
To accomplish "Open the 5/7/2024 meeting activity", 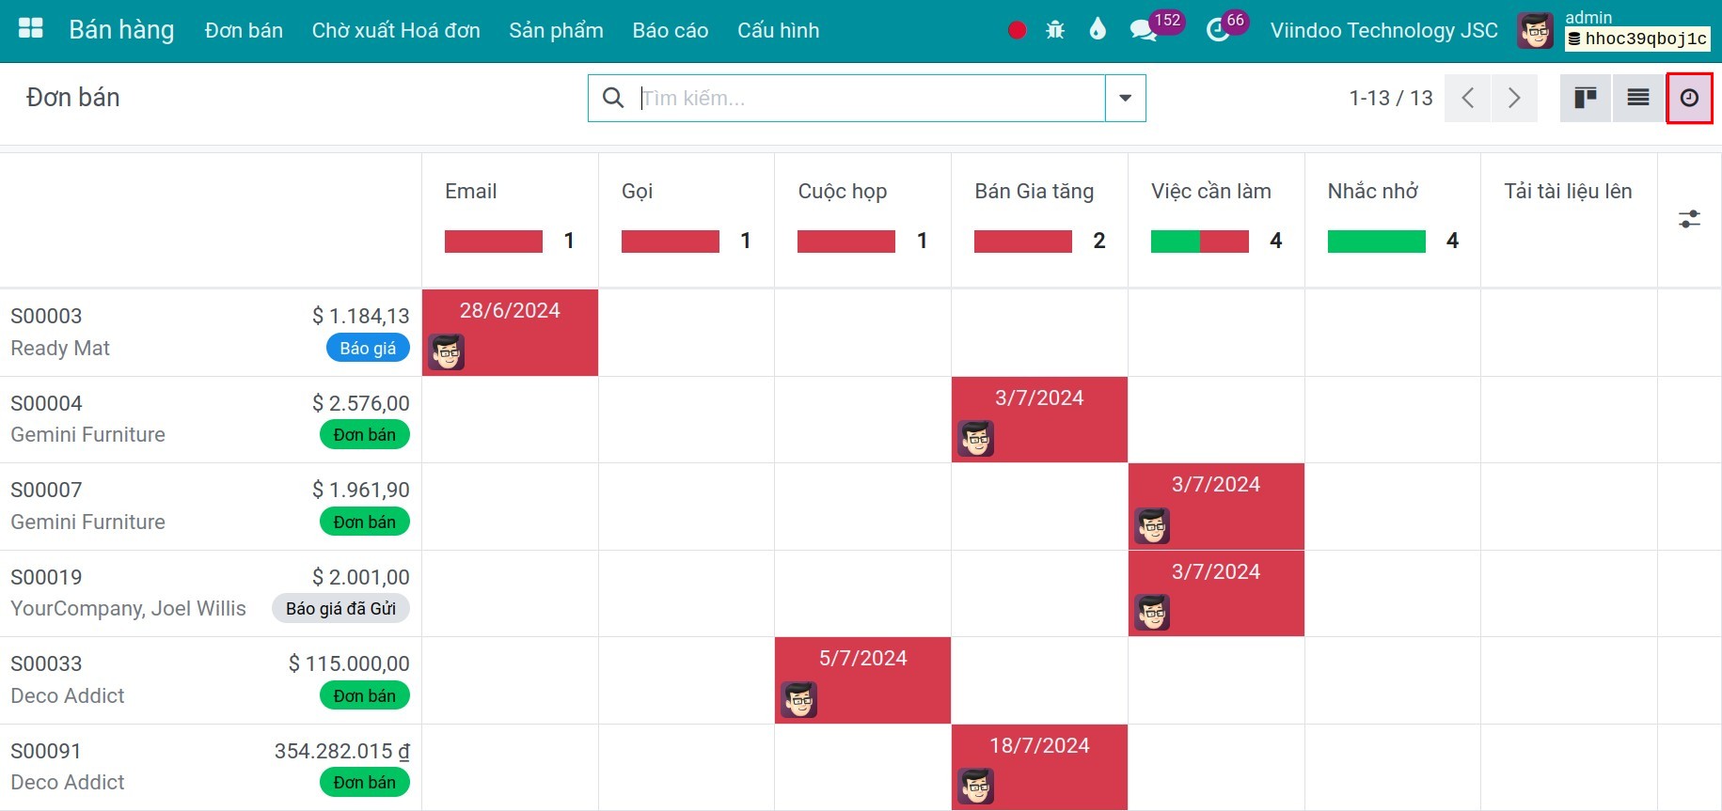I will (x=862, y=680).
